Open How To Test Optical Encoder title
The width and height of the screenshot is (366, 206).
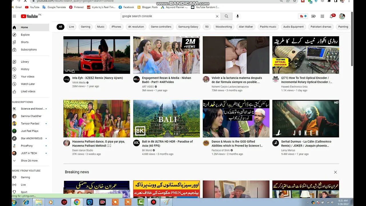307,80
